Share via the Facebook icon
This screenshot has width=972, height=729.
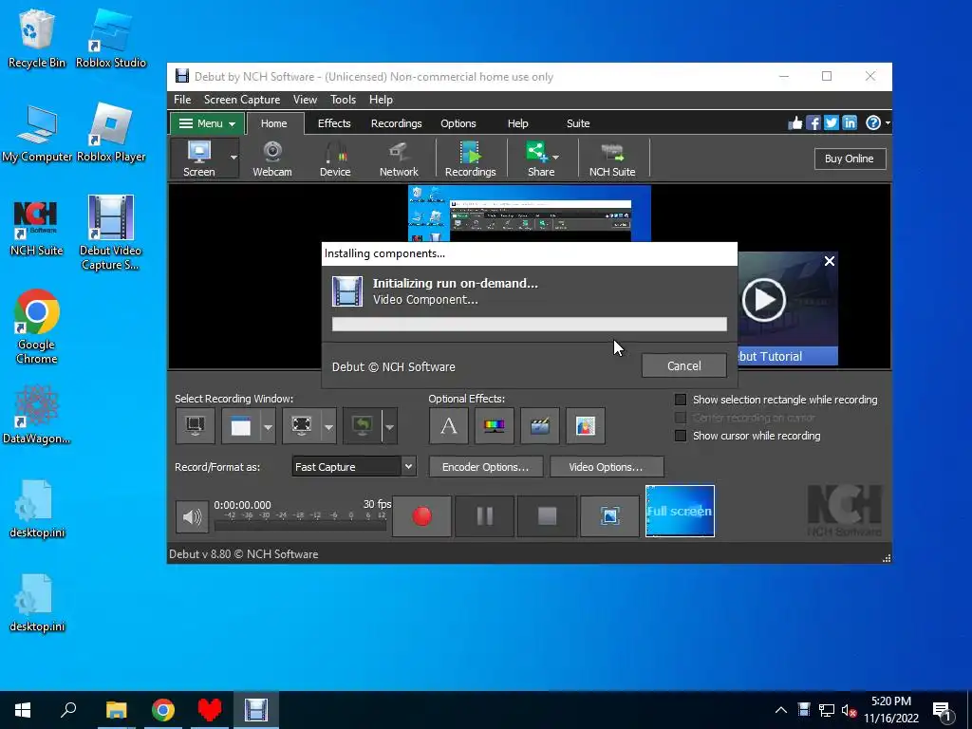pyautogui.click(x=813, y=122)
